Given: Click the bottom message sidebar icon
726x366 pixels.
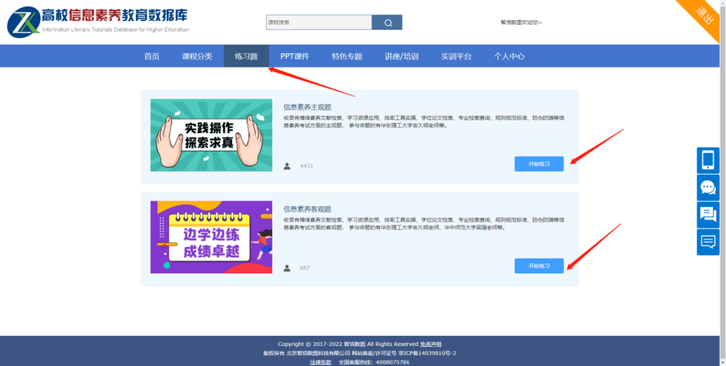Looking at the screenshot, I should point(708,242).
